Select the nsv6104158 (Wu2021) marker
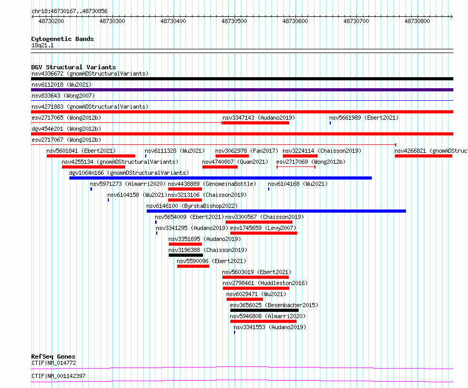 pyautogui.click(x=108, y=200)
